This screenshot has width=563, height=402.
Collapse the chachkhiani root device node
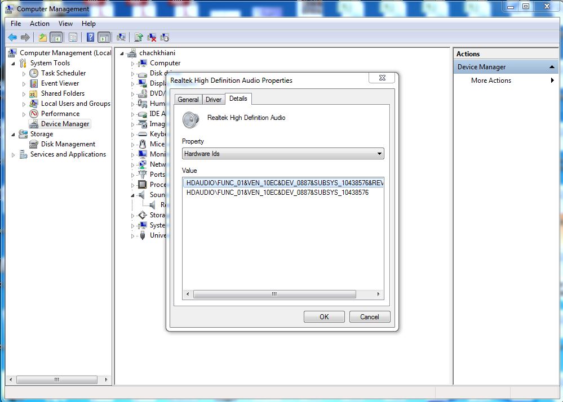(122, 53)
